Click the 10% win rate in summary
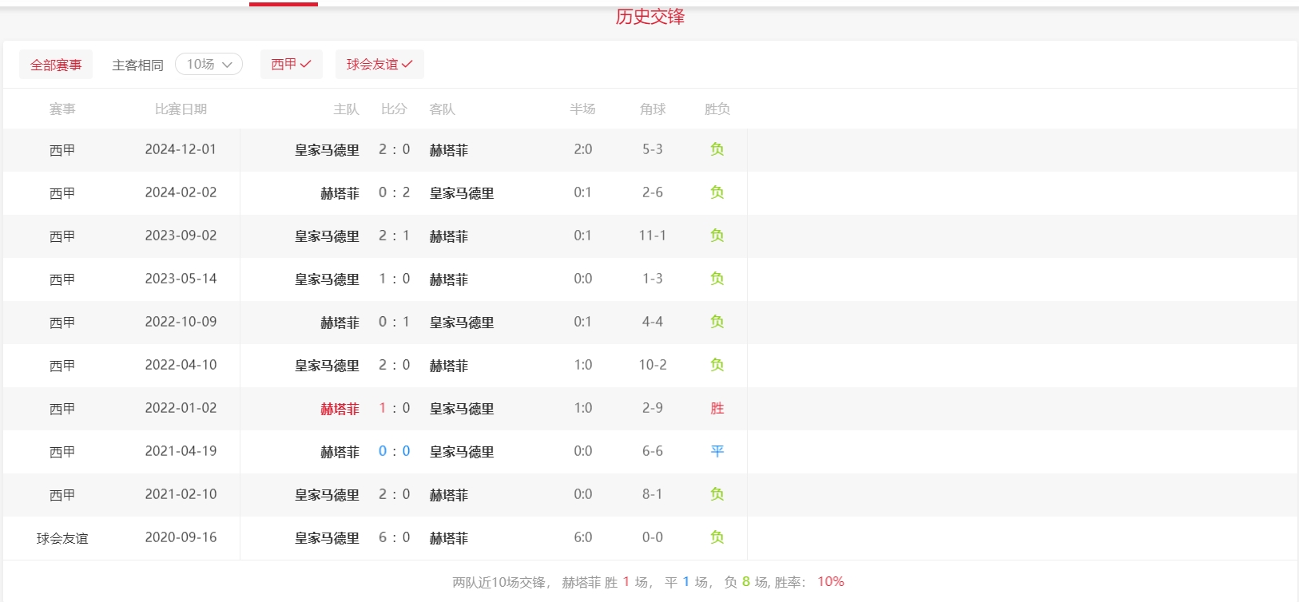Image resolution: width=1299 pixels, height=602 pixels. [x=830, y=581]
